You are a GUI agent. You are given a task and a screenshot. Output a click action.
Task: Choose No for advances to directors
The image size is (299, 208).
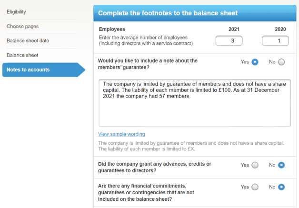coord(281,165)
